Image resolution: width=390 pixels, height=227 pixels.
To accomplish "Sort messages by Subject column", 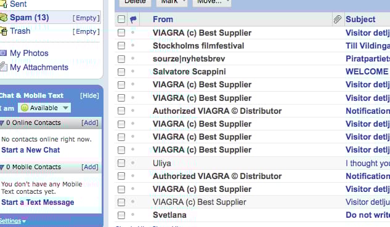I will point(360,19).
